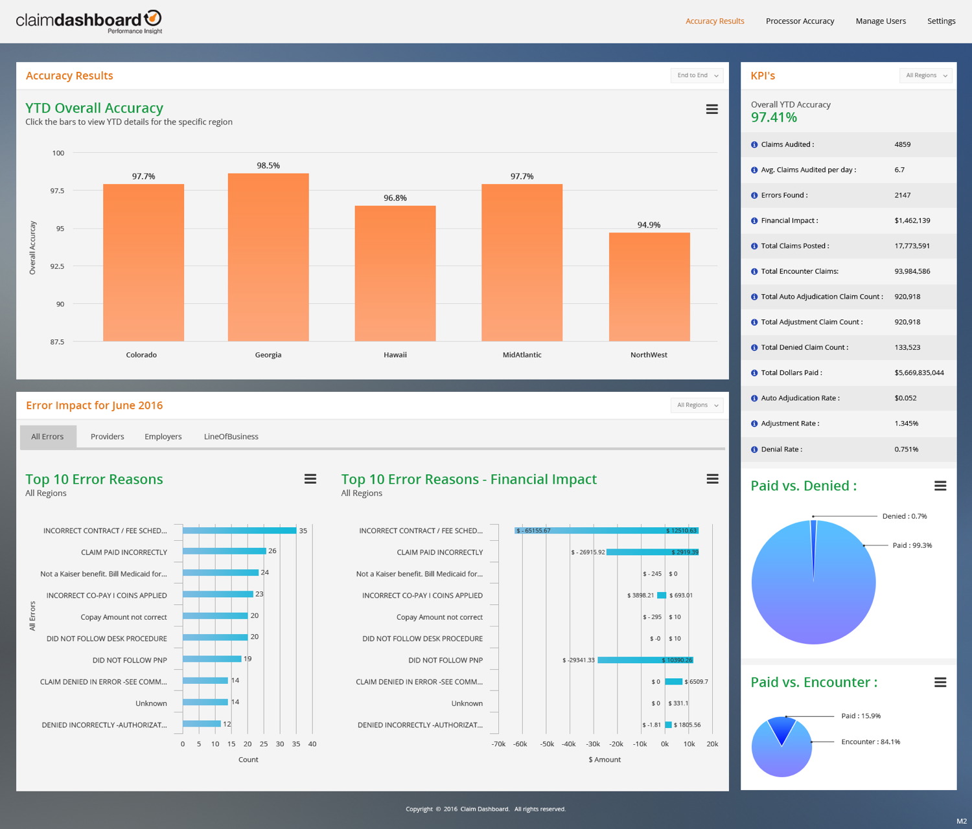The width and height of the screenshot is (972, 829).
Task: Click the Copyright 2016 Claim Dashboard footer text
Action: [x=485, y=809]
